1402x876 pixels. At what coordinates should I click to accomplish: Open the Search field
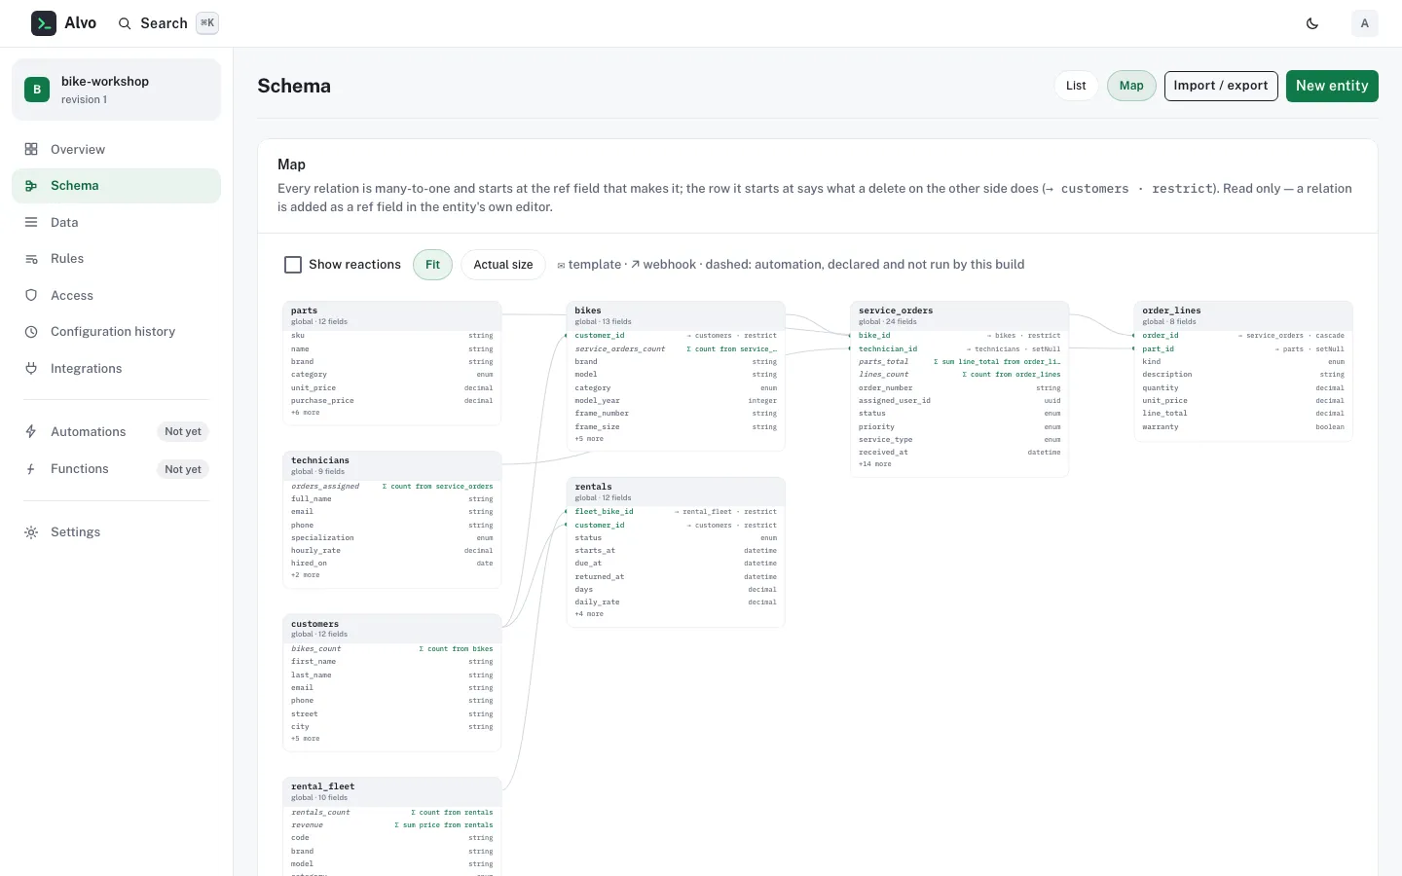point(167,23)
